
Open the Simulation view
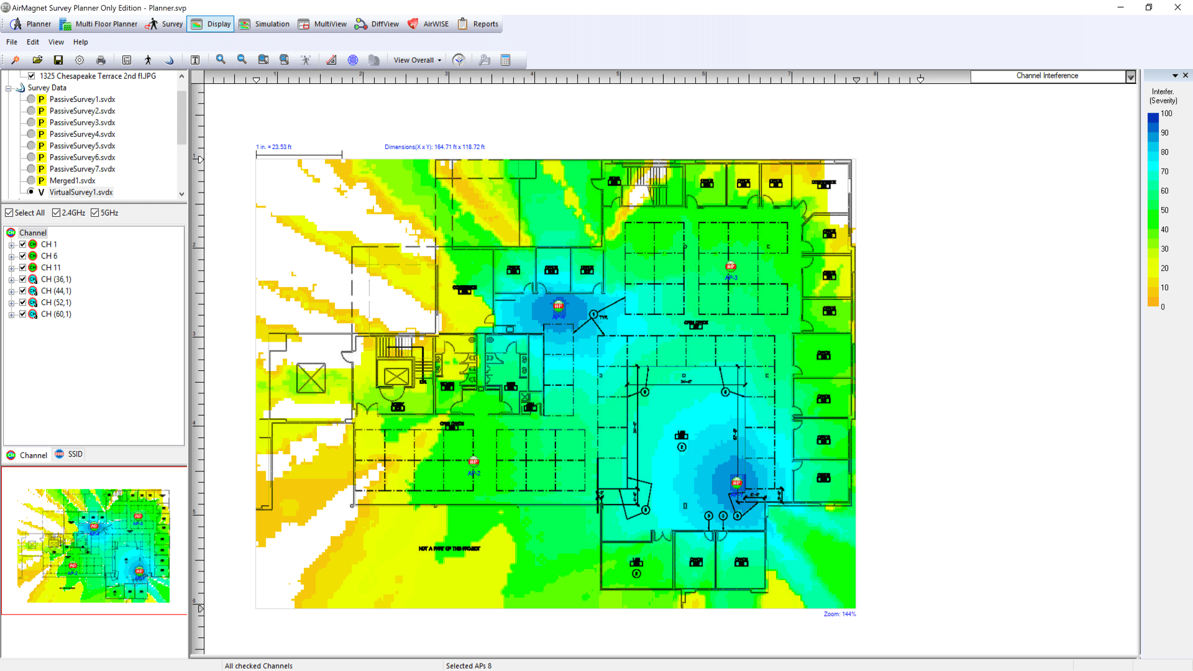[264, 24]
